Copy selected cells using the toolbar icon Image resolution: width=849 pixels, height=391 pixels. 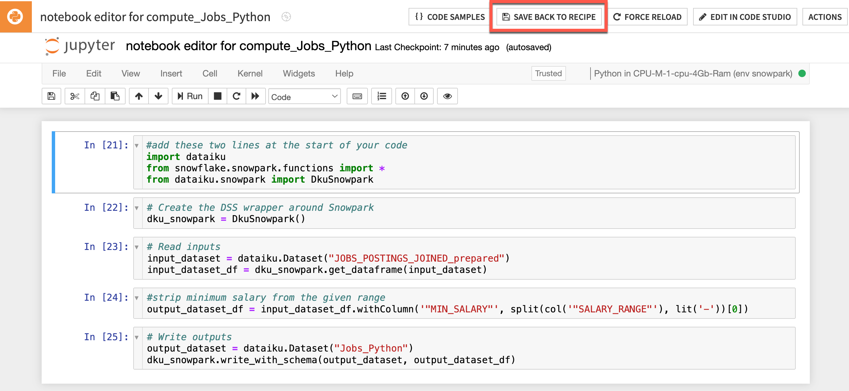(95, 96)
